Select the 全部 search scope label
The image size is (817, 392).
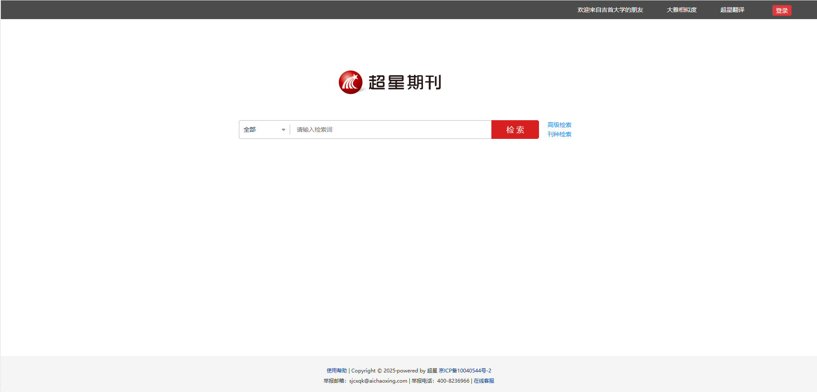point(250,130)
